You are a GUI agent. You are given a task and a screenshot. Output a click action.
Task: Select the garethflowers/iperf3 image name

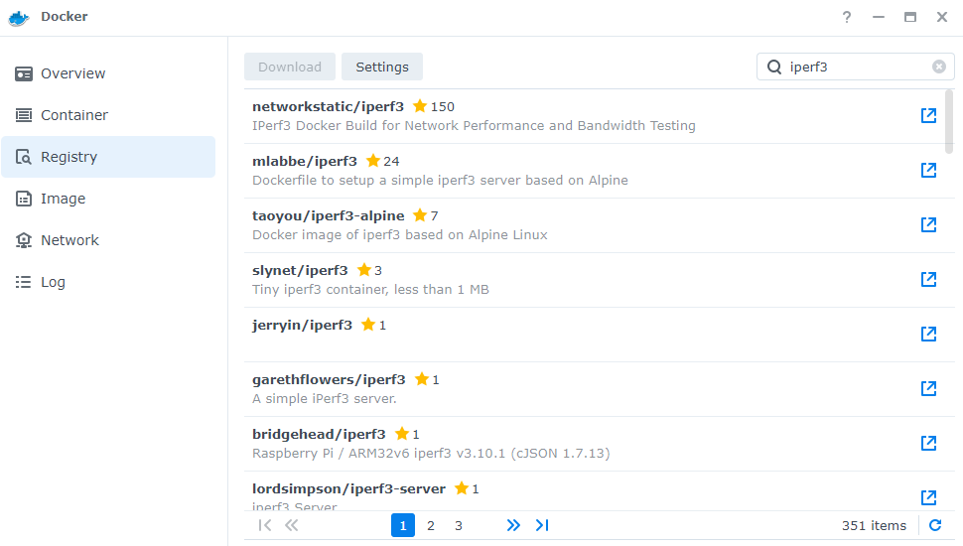(x=329, y=380)
